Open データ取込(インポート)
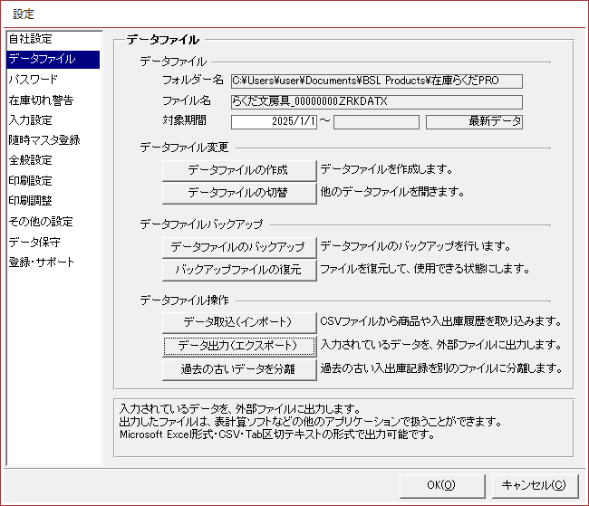589x506 pixels. pyautogui.click(x=239, y=322)
